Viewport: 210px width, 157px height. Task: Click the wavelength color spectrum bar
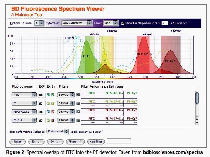tap(104, 79)
